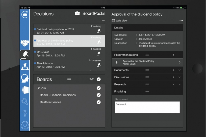Open the handshake meetings sidebar icon
Screen dimensions: 206x137
25,43
